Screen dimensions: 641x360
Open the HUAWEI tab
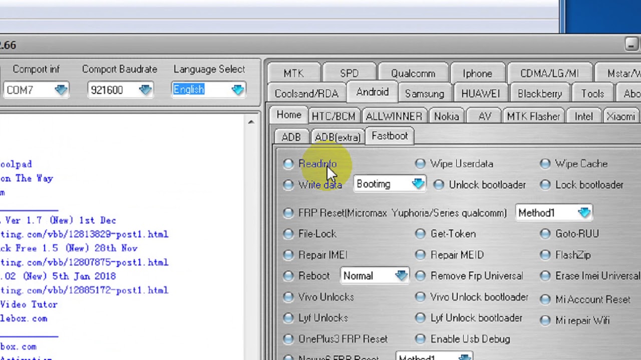tap(480, 94)
